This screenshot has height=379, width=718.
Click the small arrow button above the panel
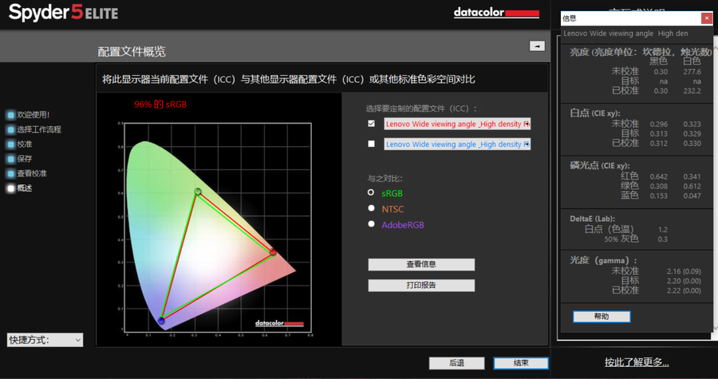pyautogui.click(x=537, y=46)
